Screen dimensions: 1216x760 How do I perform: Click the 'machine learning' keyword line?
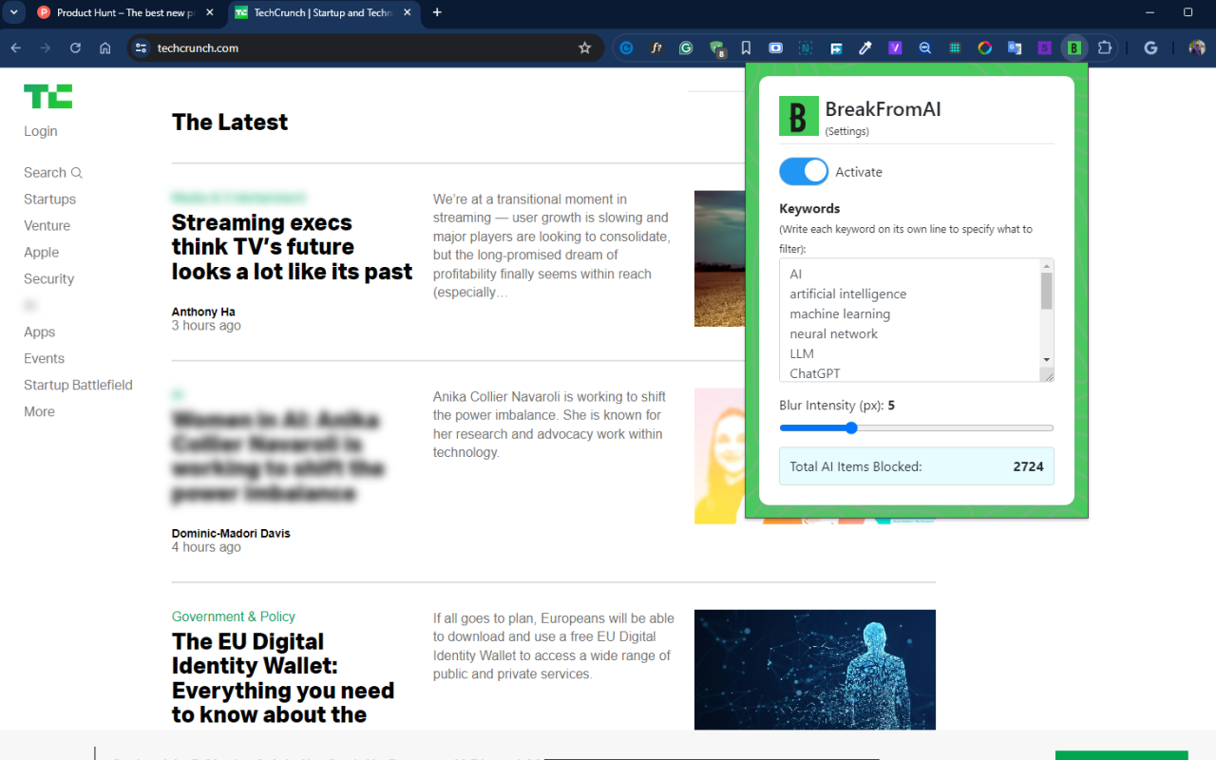840,313
